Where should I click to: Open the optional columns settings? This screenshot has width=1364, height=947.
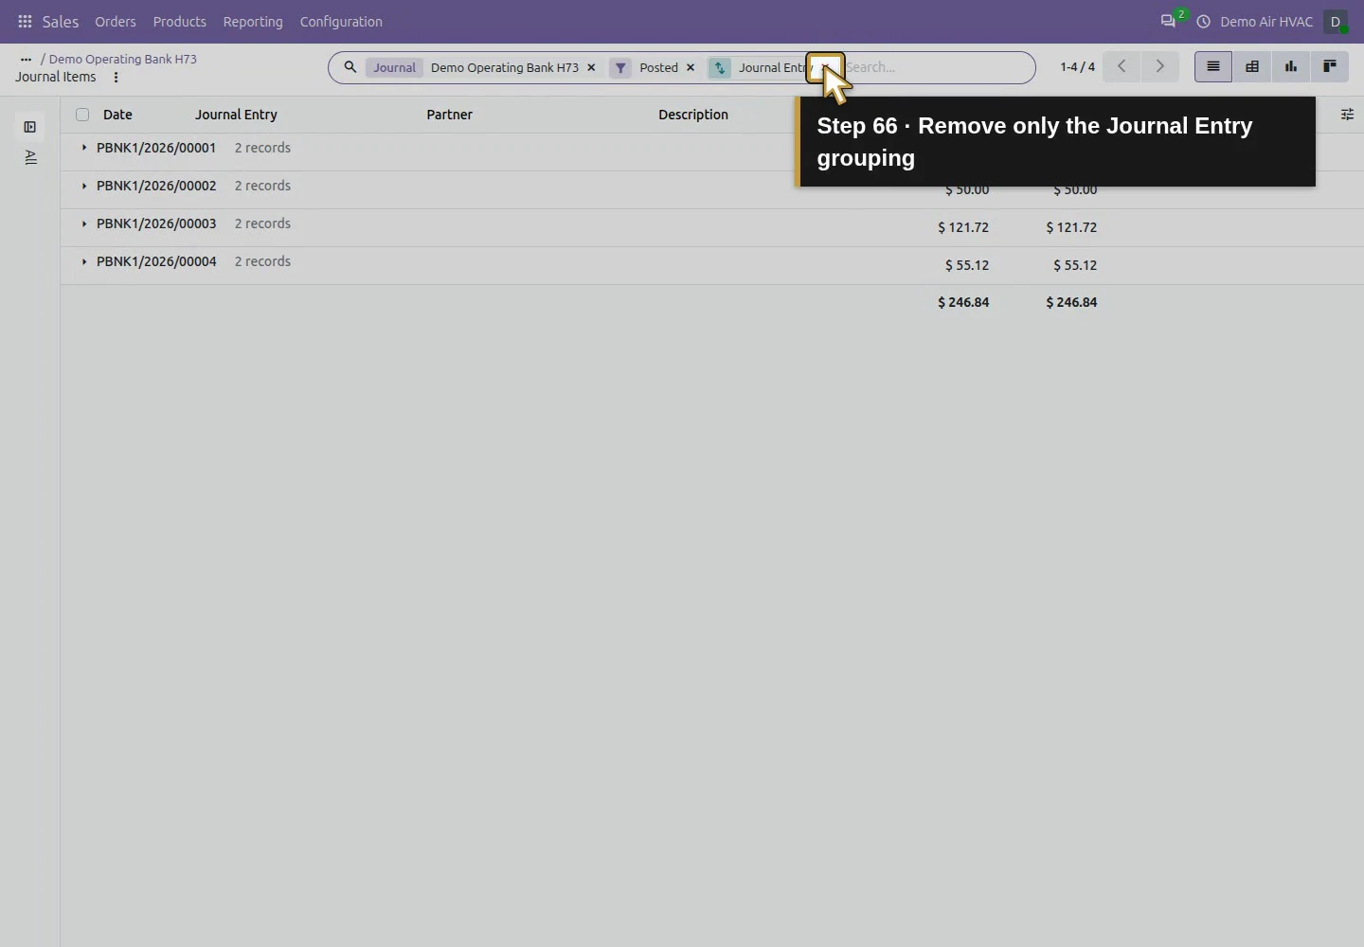pos(1347,115)
